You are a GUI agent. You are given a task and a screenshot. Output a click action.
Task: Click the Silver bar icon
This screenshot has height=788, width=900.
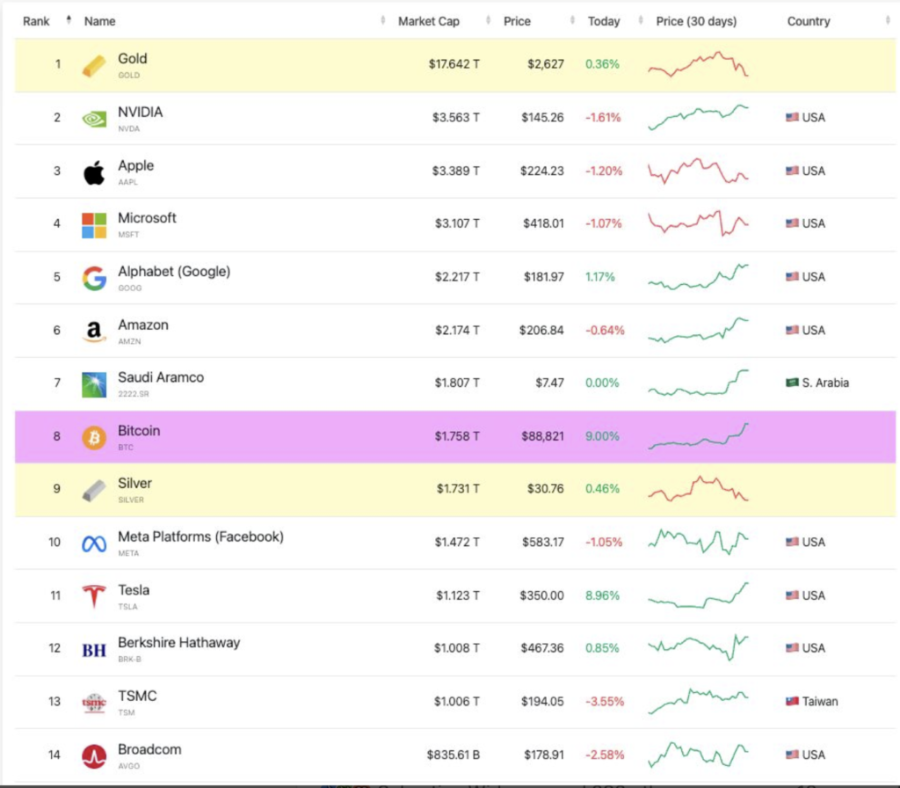click(93, 491)
